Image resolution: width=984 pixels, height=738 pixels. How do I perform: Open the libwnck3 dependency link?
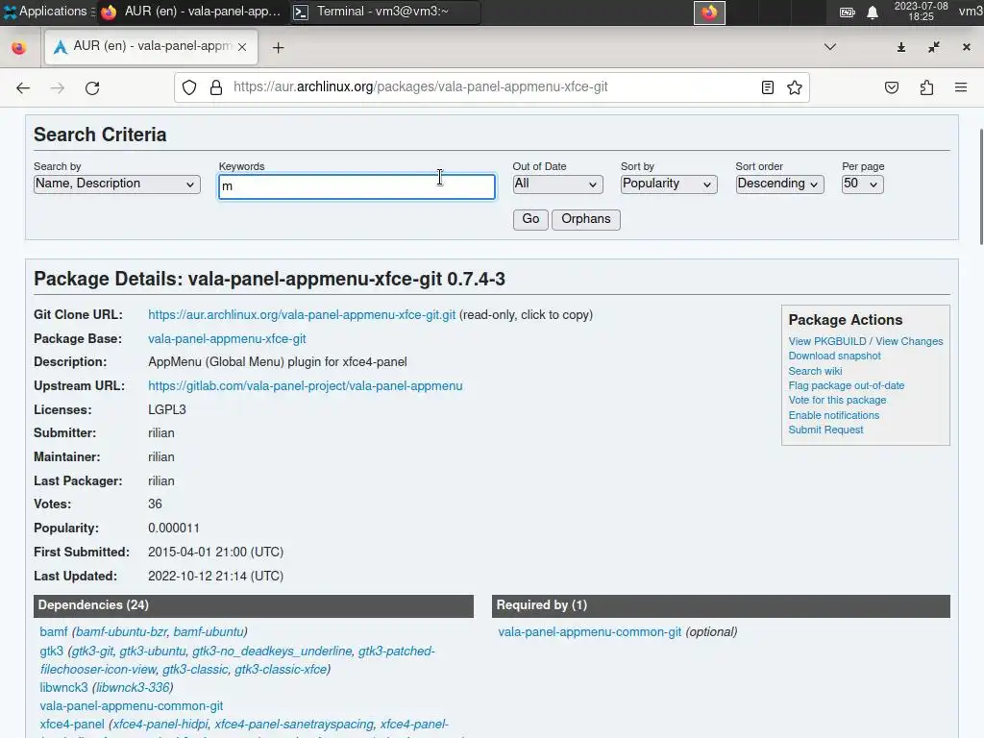click(x=63, y=688)
